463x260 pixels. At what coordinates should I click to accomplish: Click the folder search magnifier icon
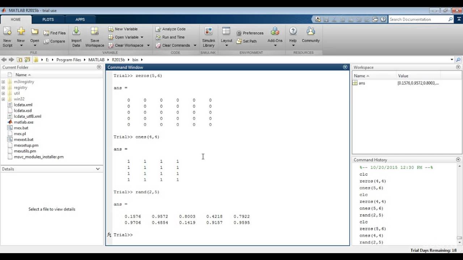[459, 60]
